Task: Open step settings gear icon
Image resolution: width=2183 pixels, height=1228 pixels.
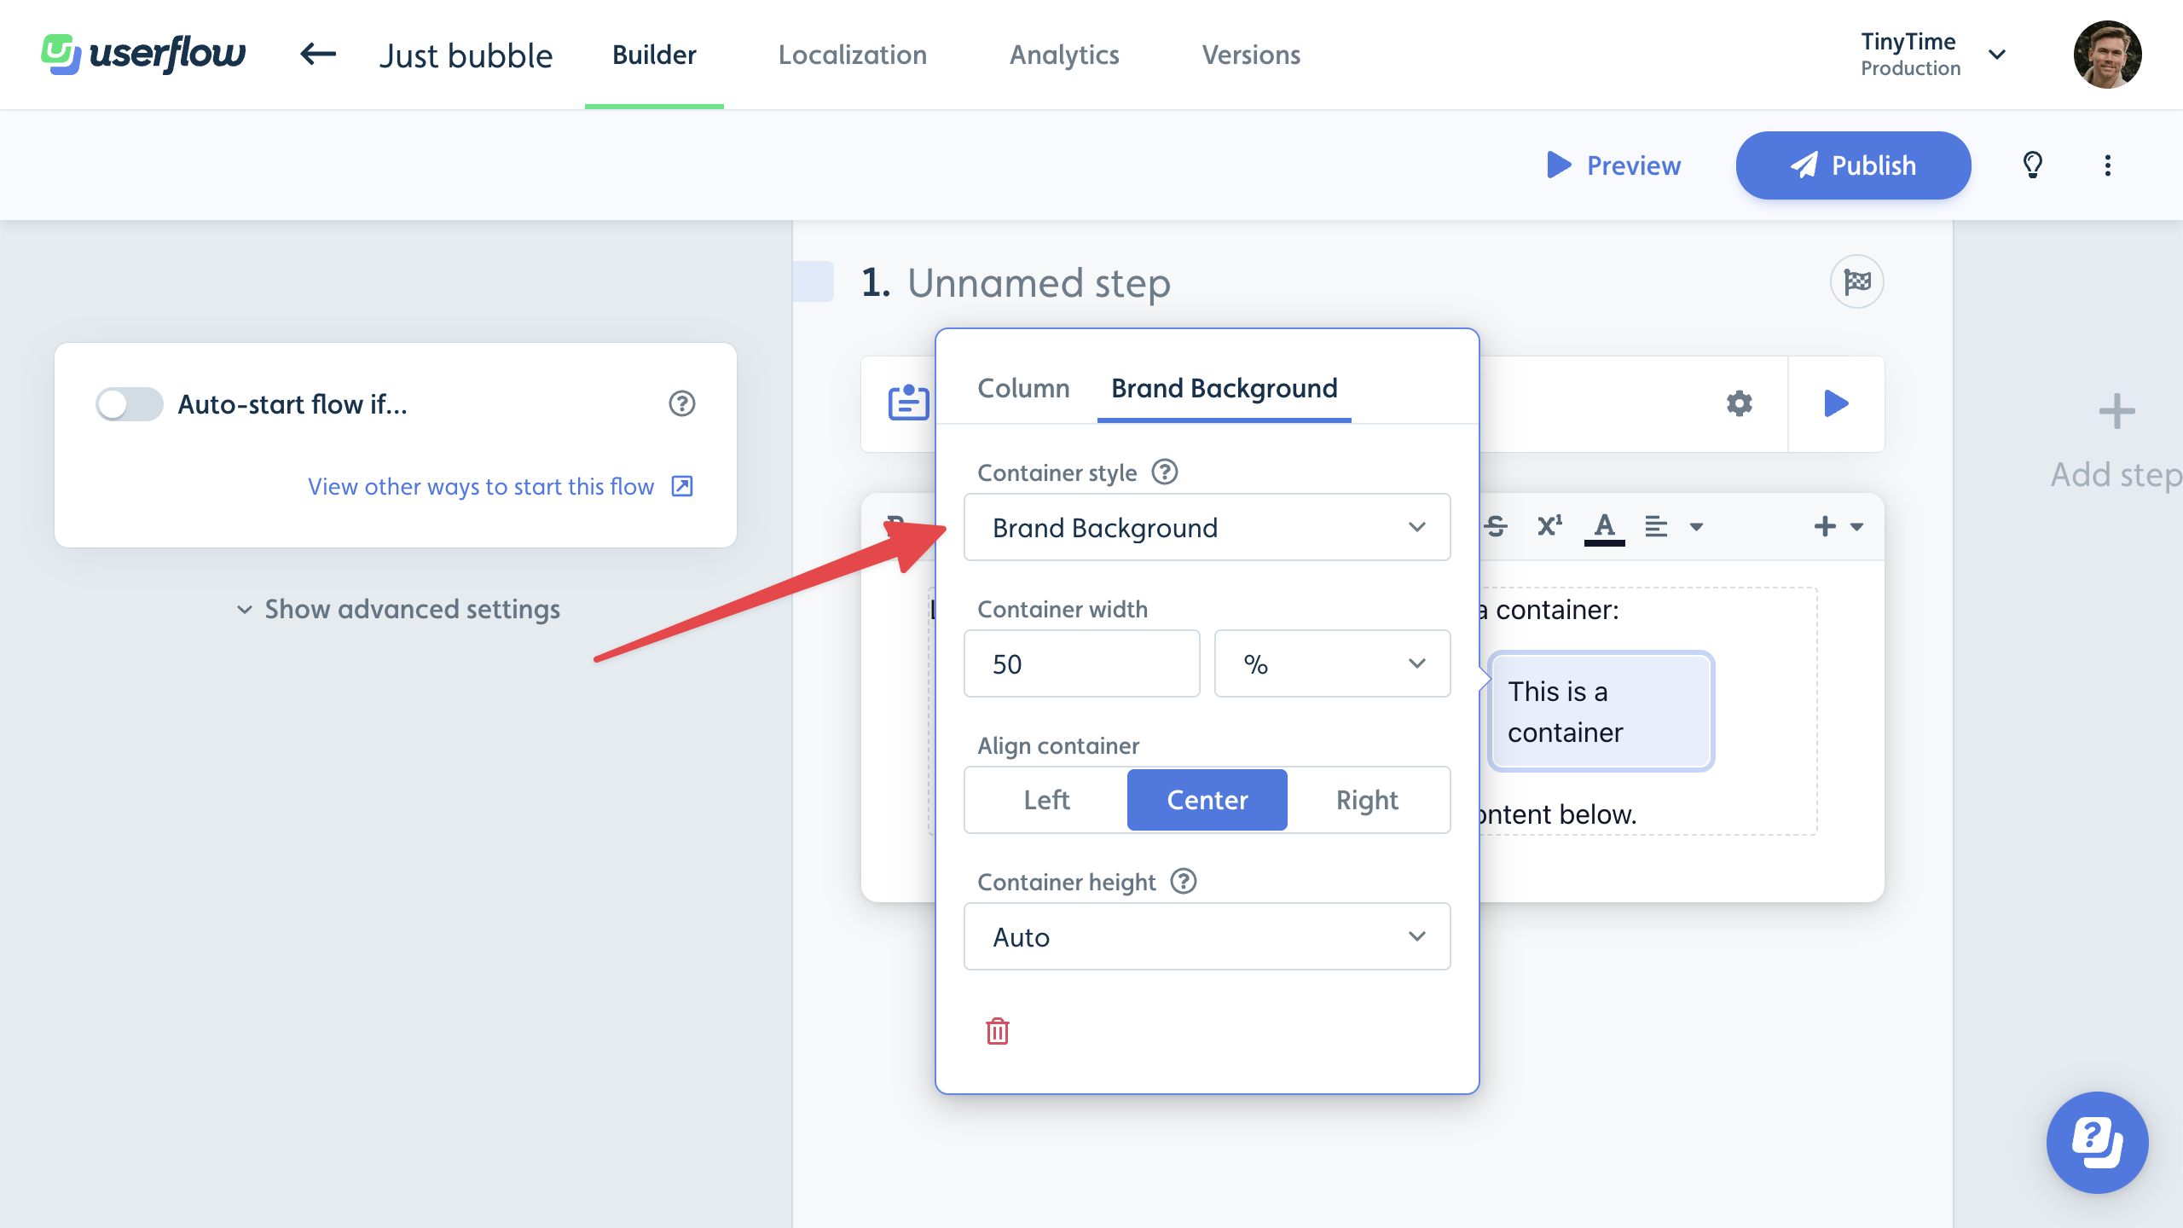Action: pos(1740,403)
